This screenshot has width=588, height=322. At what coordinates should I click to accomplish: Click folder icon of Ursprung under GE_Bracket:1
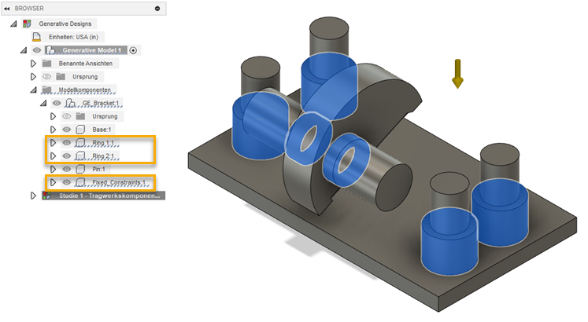80,116
